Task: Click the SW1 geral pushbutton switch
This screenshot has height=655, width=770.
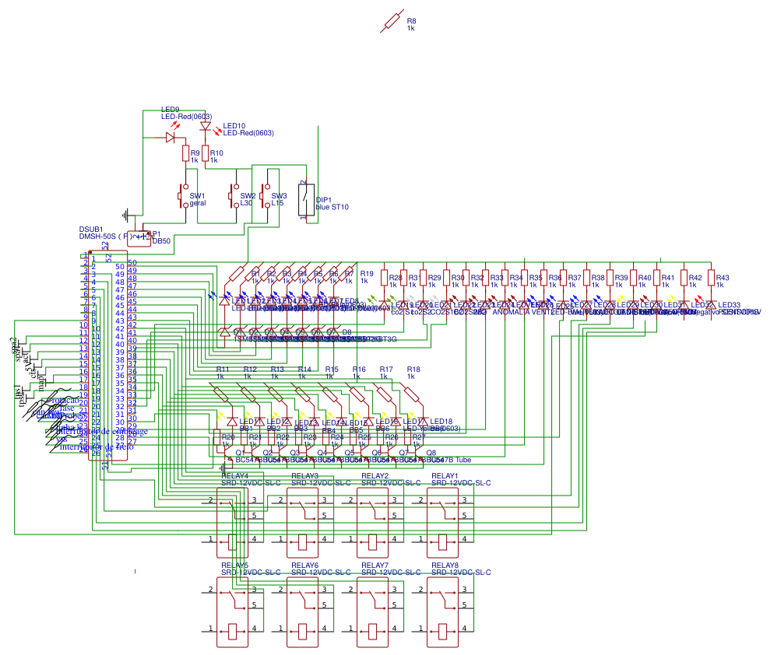Action: 184,196
